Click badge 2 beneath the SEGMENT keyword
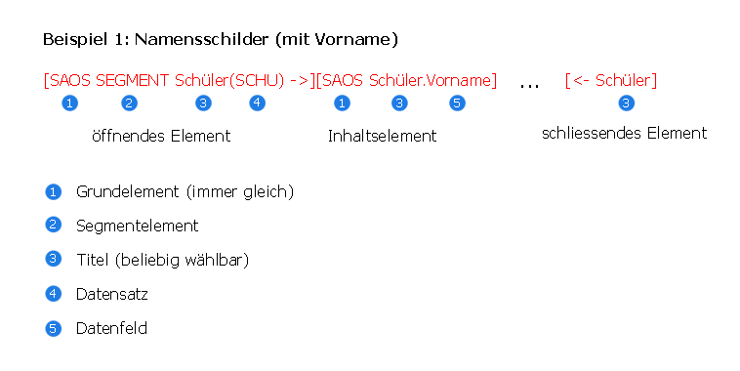Image resolution: width=740 pixels, height=371 pixels. click(129, 103)
